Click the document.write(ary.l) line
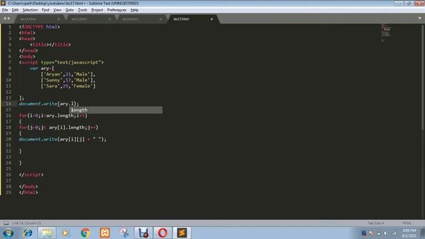425x239 pixels. pyautogui.click(x=48, y=104)
